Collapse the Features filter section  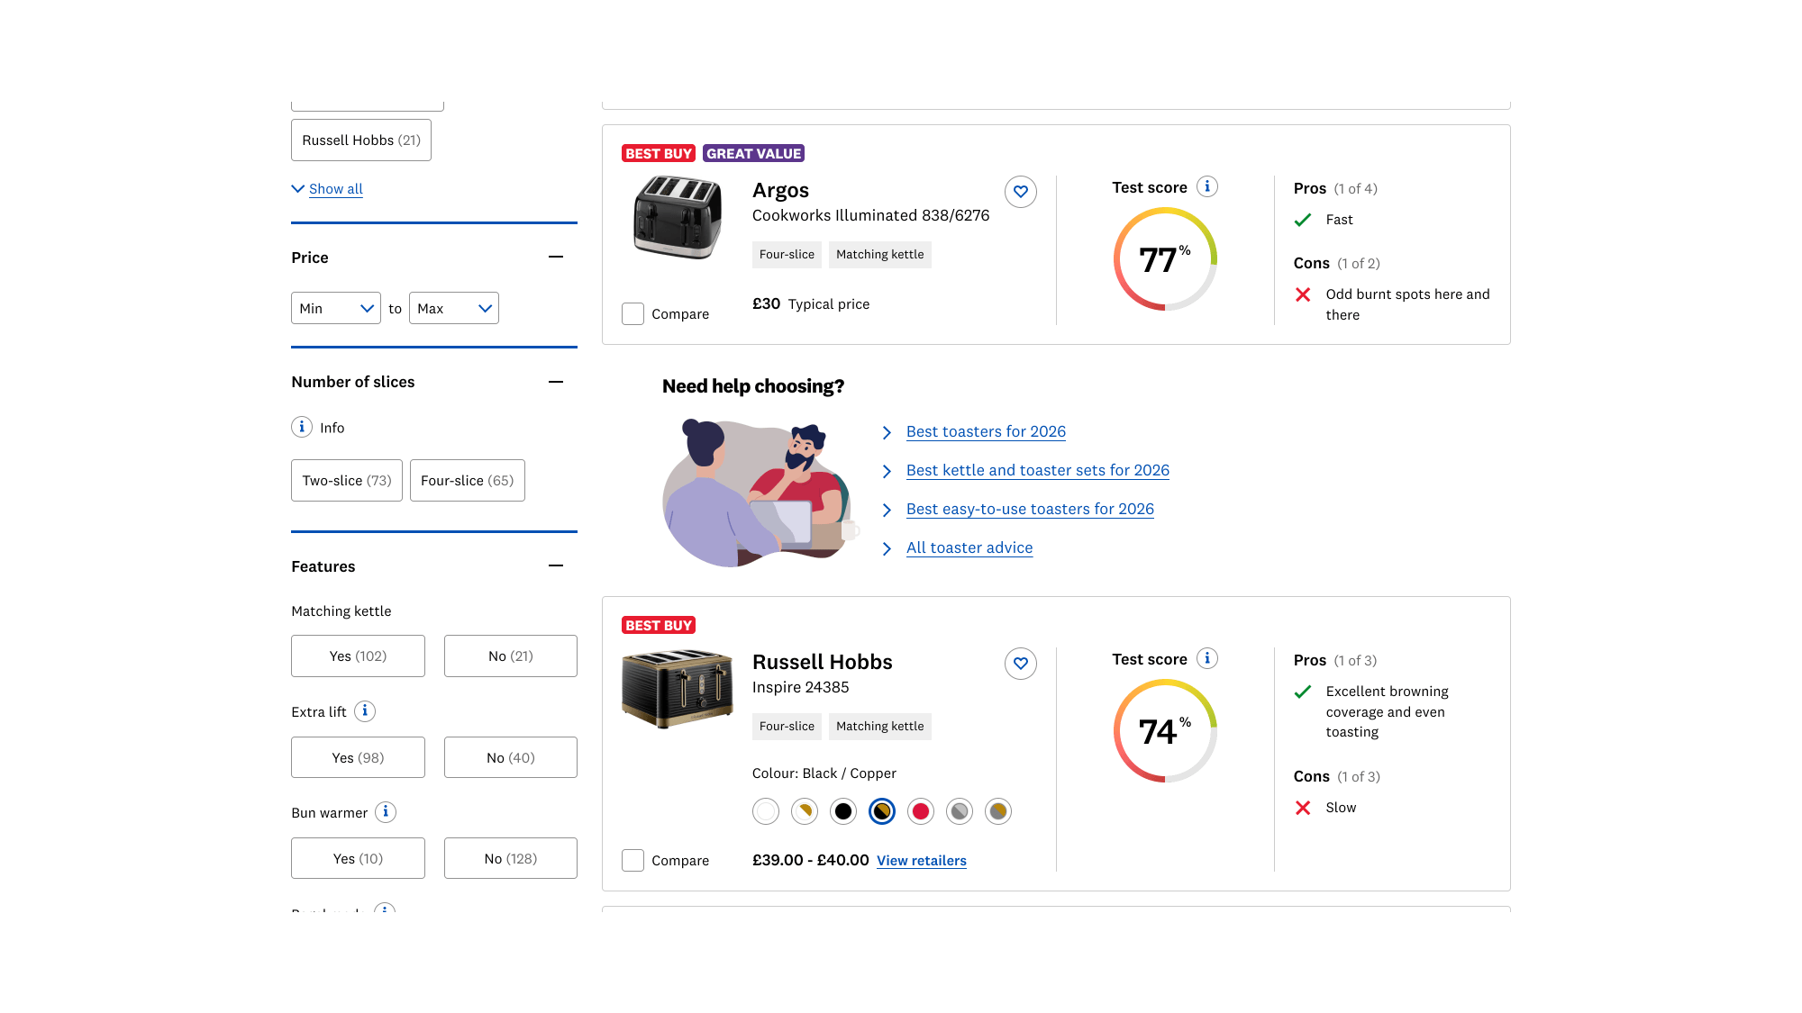[556, 565]
